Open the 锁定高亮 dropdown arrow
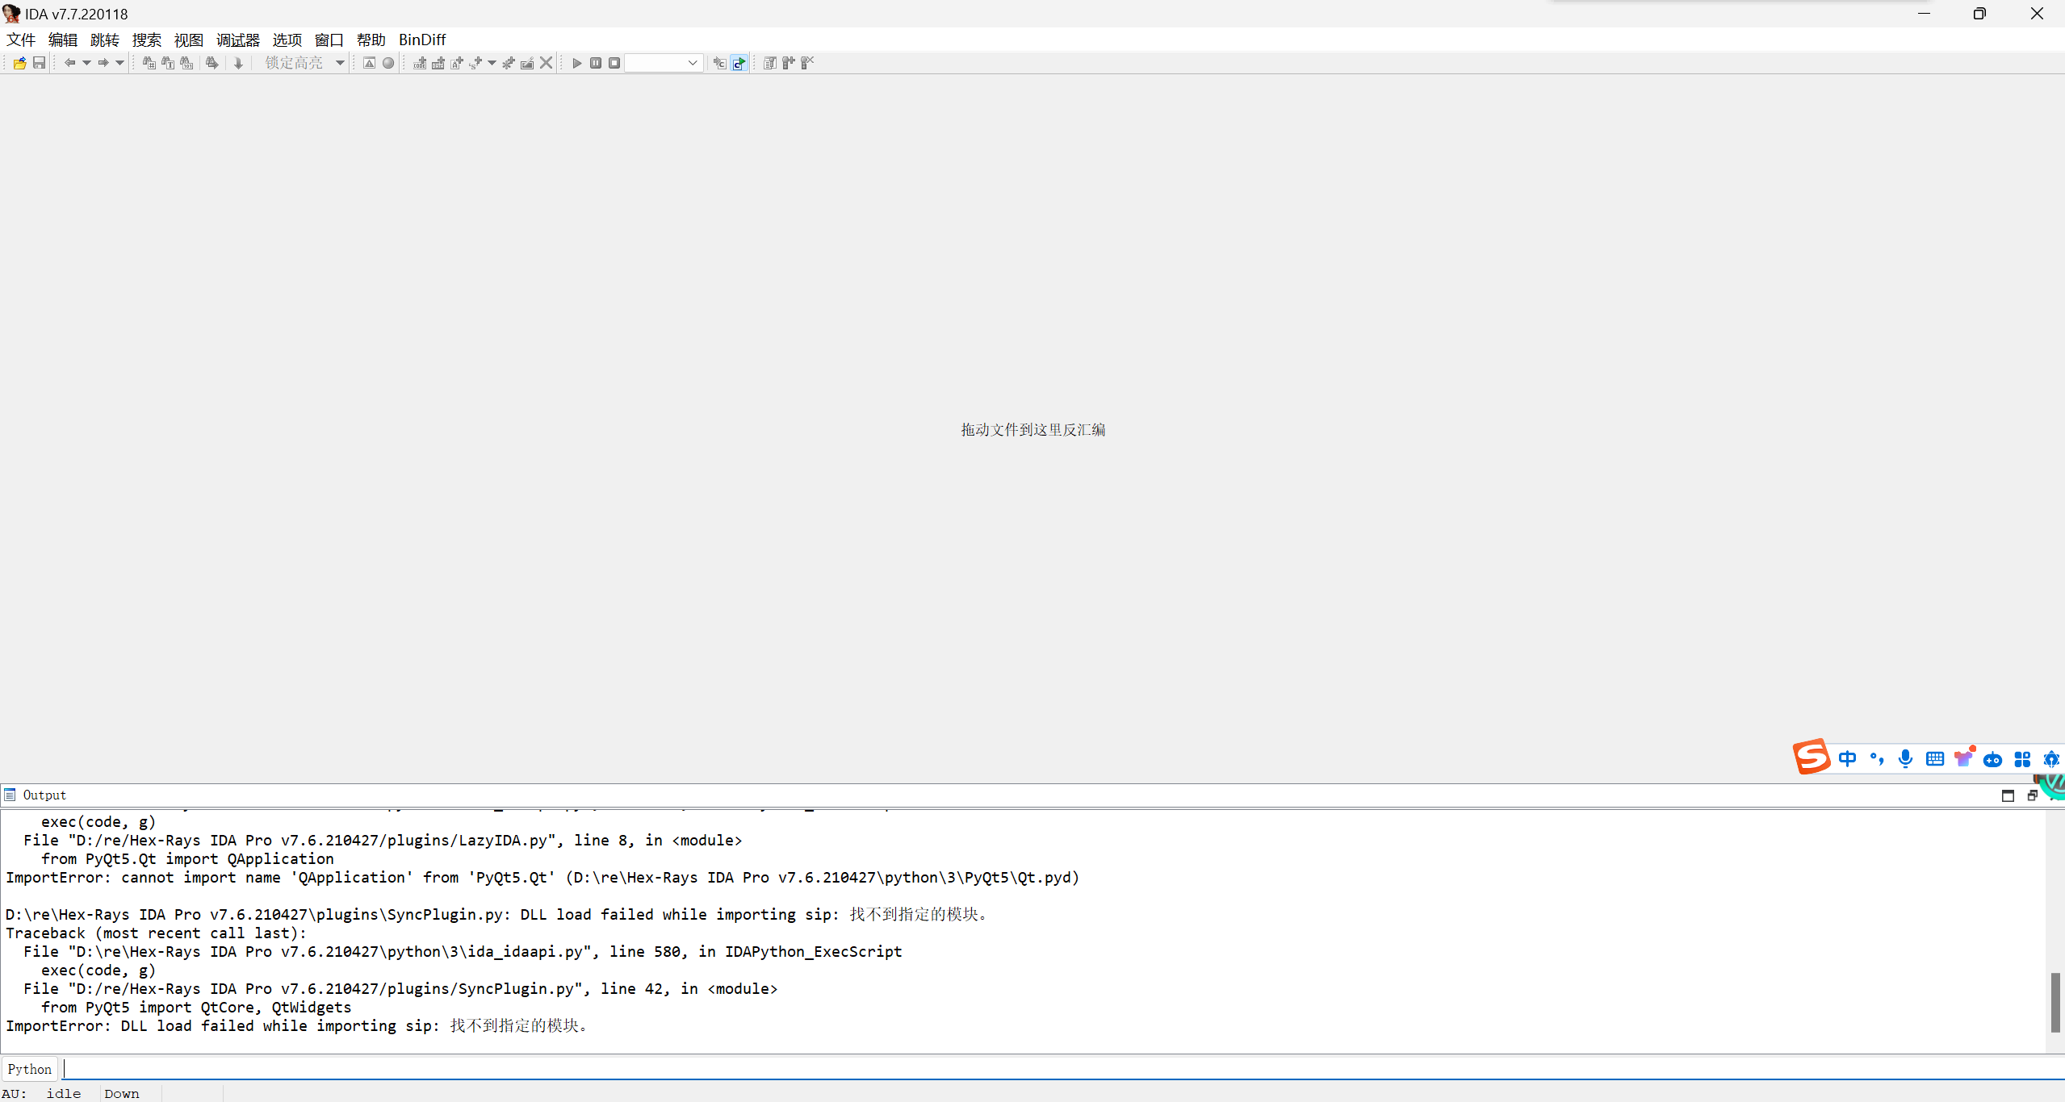The width and height of the screenshot is (2065, 1102). 340,63
